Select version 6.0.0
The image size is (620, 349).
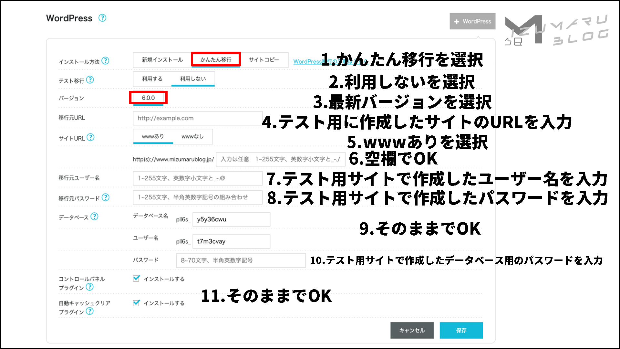[148, 98]
